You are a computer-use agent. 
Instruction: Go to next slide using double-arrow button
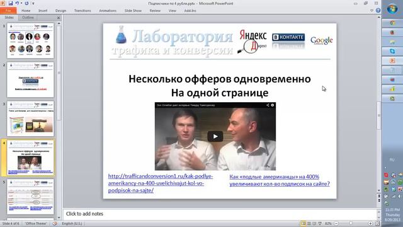tap(379, 201)
